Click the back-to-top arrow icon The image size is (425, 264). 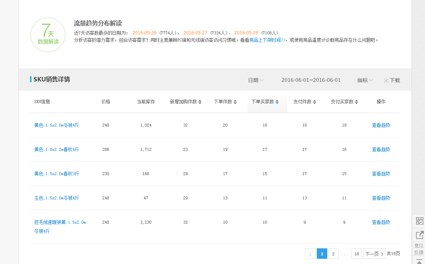pyautogui.click(x=419, y=261)
